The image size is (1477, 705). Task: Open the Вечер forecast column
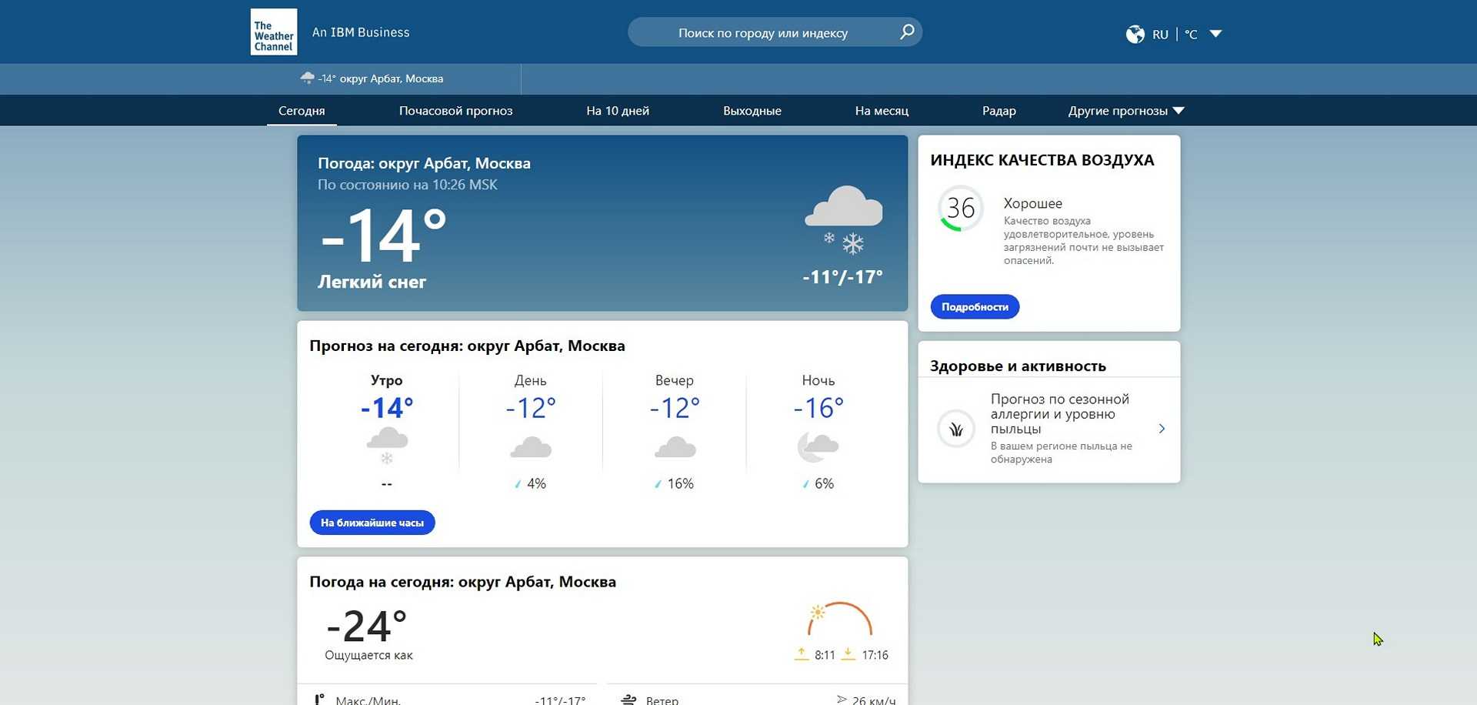tap(675, 431)
